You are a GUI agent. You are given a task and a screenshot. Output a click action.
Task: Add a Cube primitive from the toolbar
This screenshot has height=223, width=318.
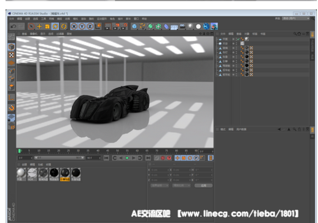tap(134, 27)
